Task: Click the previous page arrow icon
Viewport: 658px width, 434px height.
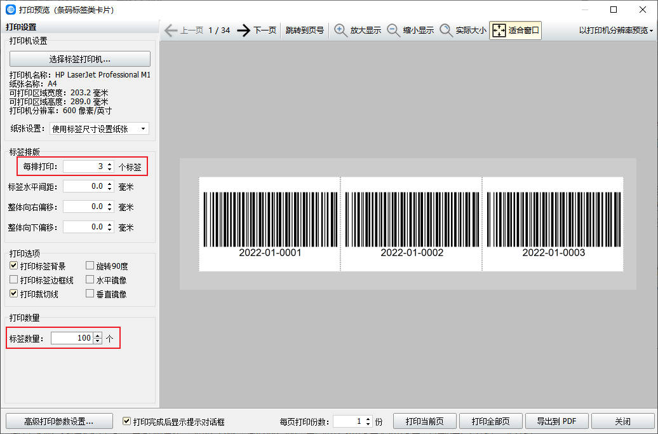Action: [x=171, y=31]
